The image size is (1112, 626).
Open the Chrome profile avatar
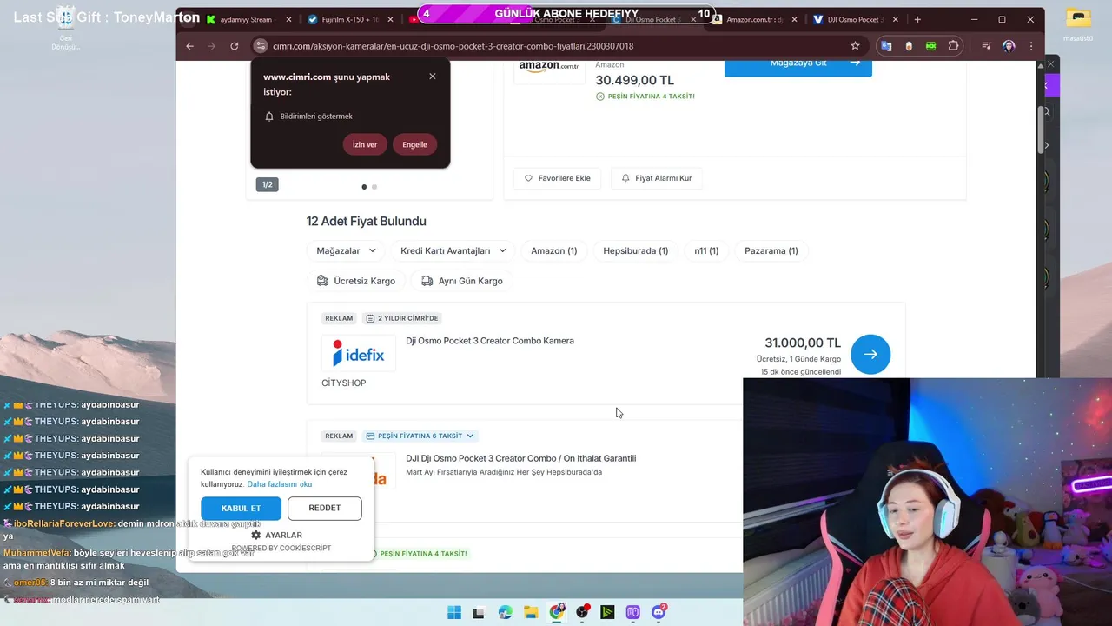click(1009, 46)
